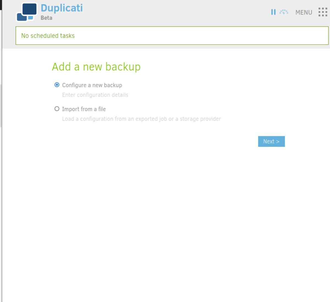Viewport: 330px width, 302px height.
Task: Click the 'Configure a new backup' label text
Action: click(x=92, y=85)
